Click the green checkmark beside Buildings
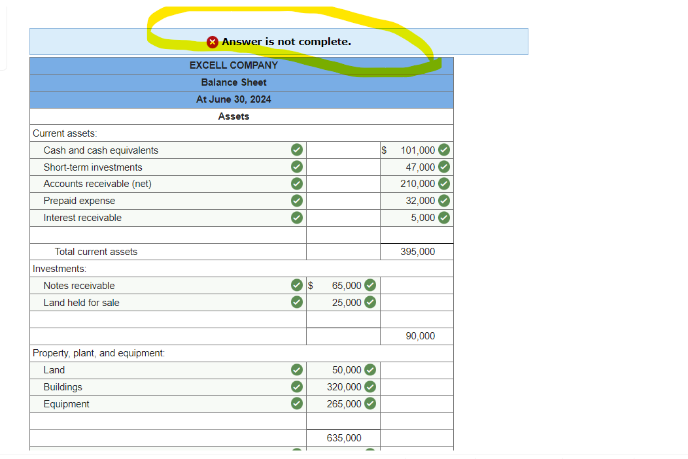This screenshot has width=688, height=459. click(296, 386)
